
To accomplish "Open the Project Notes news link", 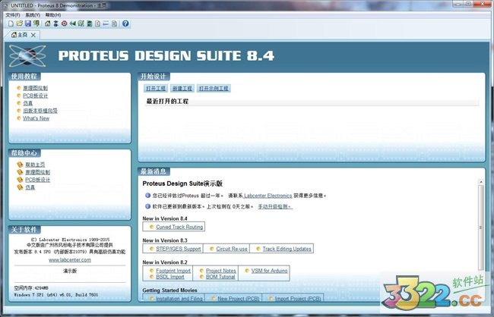I will (x=221, y=271).
